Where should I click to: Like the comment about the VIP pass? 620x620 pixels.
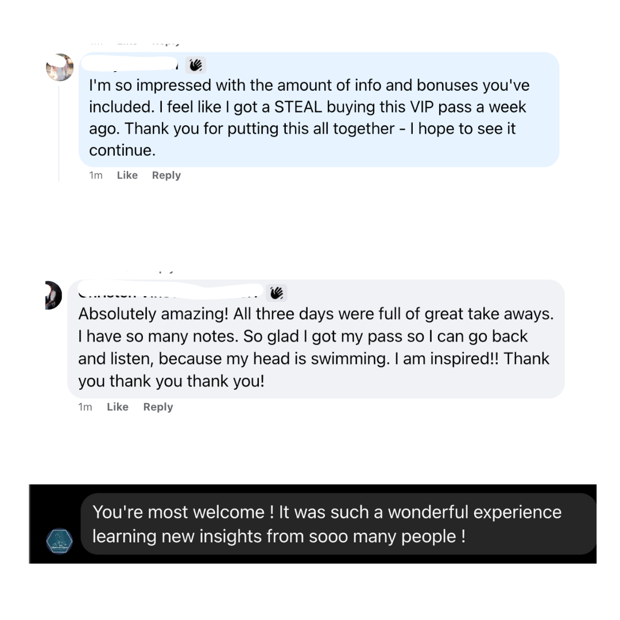127,176
